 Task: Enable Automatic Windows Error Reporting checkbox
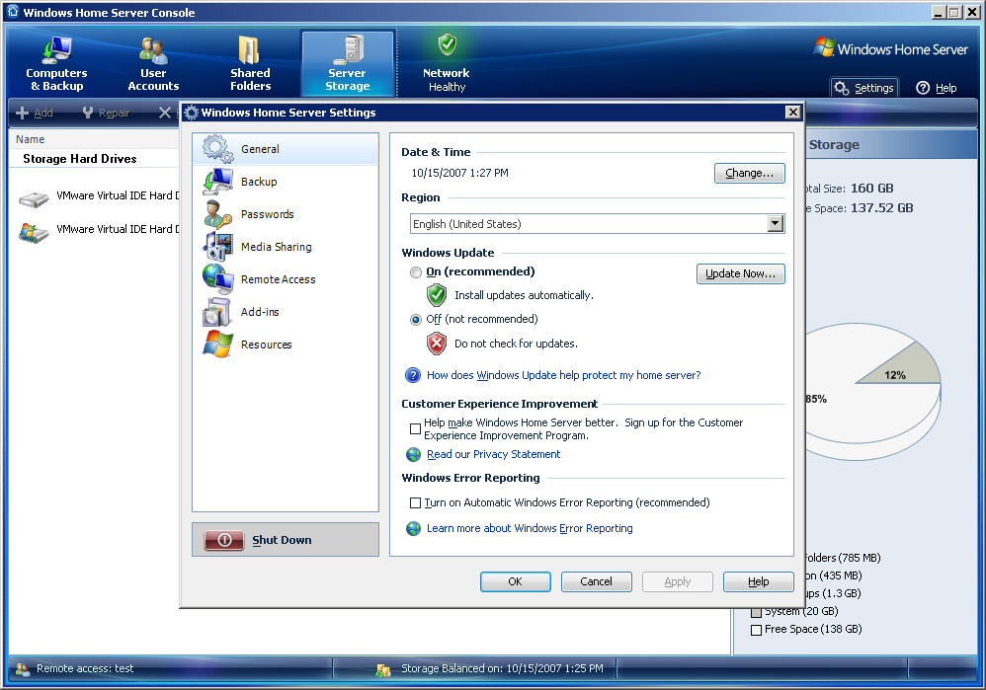[x=415, y=502]
